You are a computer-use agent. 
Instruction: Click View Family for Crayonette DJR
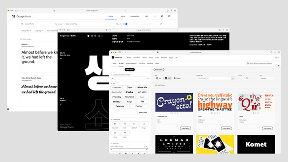tap(185, 128)
